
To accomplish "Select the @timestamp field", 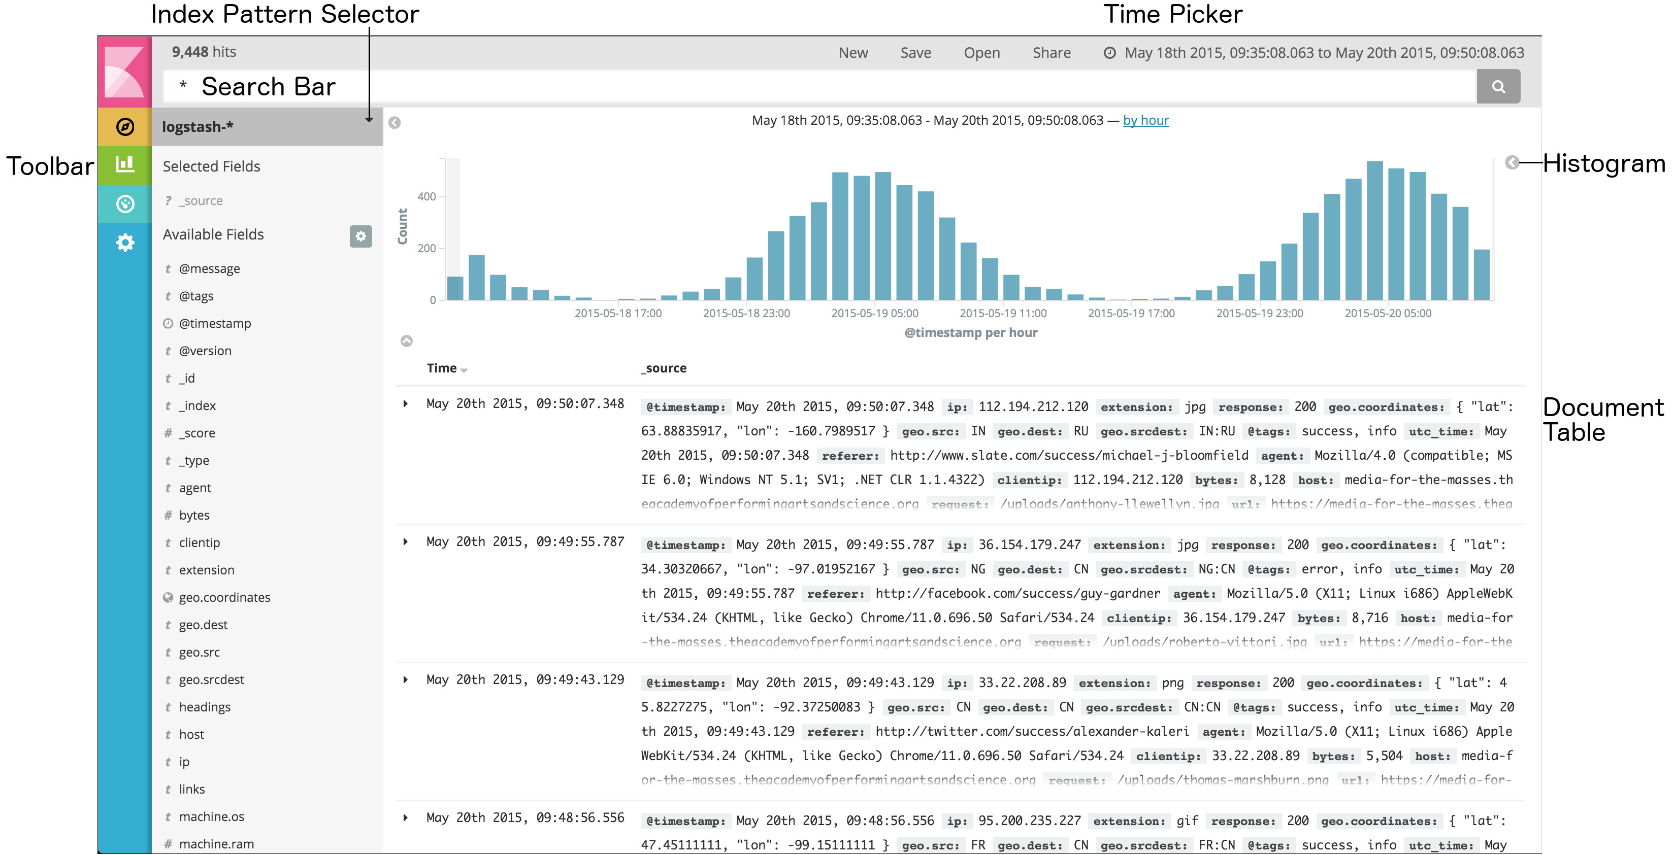I will pyautogui.click(x=214, y=323).
